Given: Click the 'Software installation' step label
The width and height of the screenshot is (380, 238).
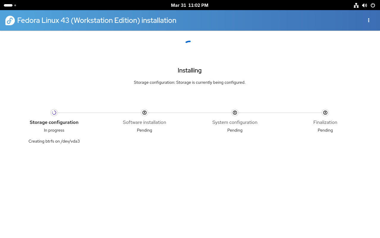Looking at the screenshot, I should pyautogui.click(x=145, y=122).
